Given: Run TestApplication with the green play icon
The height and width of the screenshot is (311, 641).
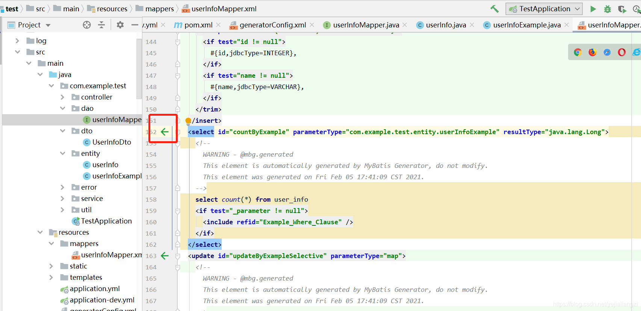Looking at the screenshot, I should [593, 9].
